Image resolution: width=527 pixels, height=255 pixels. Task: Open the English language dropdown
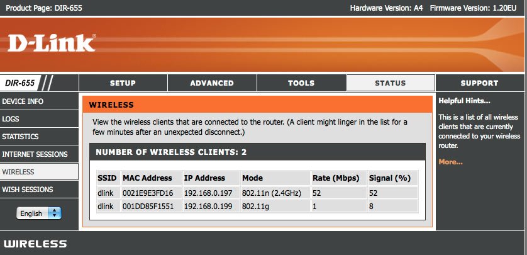(39, 213)
